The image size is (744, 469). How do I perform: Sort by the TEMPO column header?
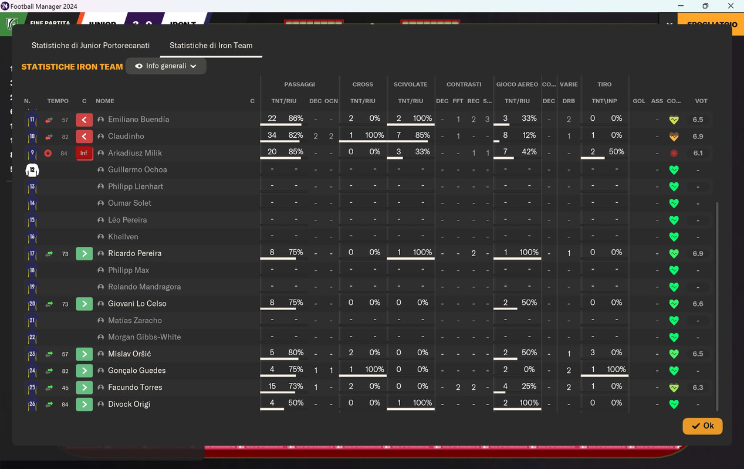[x=58, y=101]
